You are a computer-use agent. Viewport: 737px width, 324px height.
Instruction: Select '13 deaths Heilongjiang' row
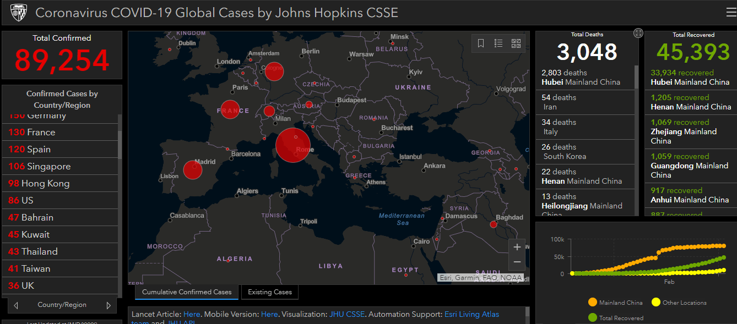tap(585, 202)
